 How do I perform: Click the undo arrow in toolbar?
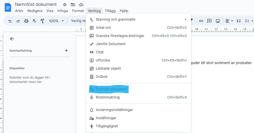click(x=10, y=21)
